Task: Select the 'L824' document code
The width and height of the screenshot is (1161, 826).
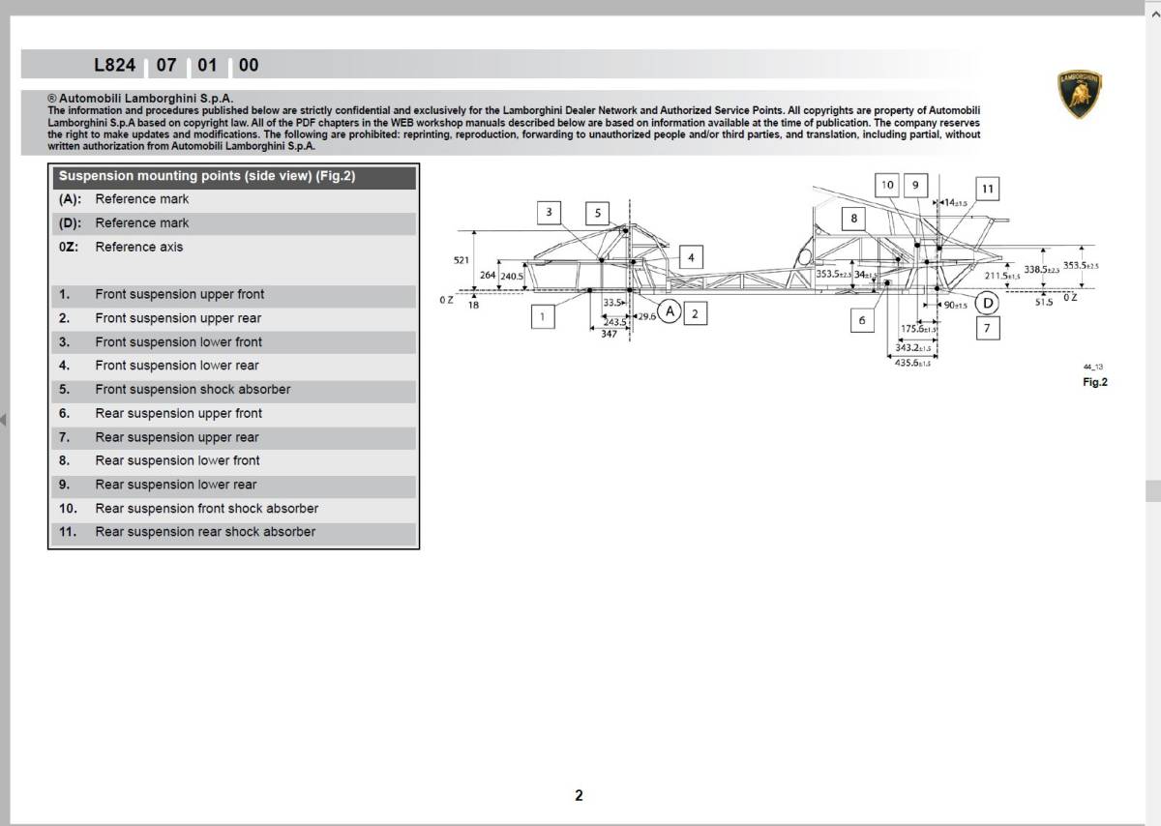Action: tap(114, 65)
